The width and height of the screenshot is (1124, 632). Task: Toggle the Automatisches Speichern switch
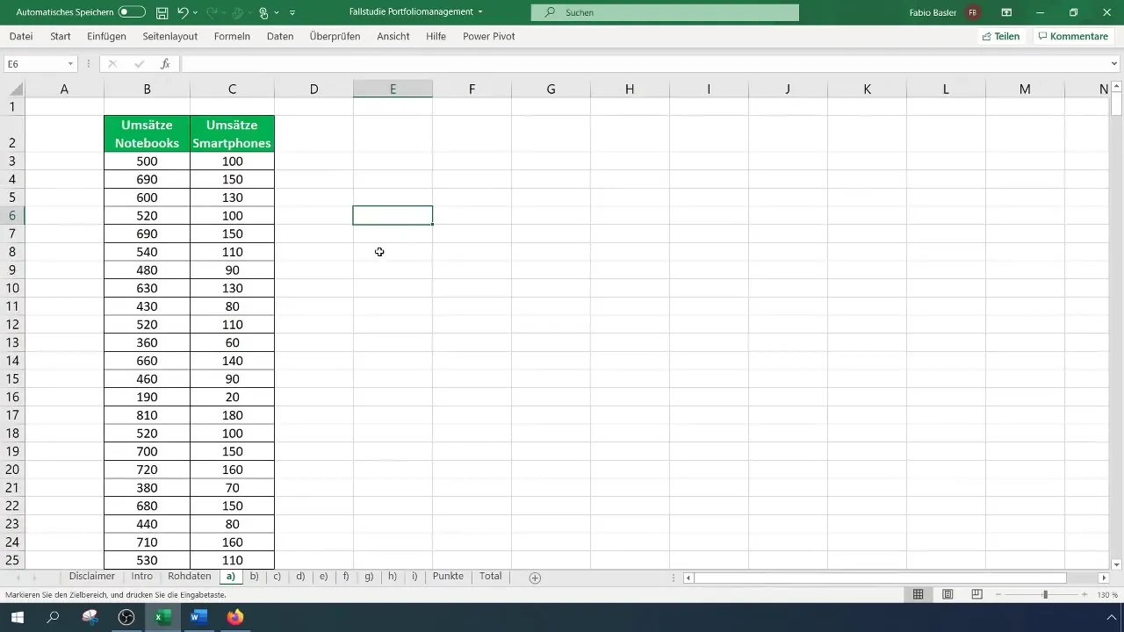tap(132, 12)
